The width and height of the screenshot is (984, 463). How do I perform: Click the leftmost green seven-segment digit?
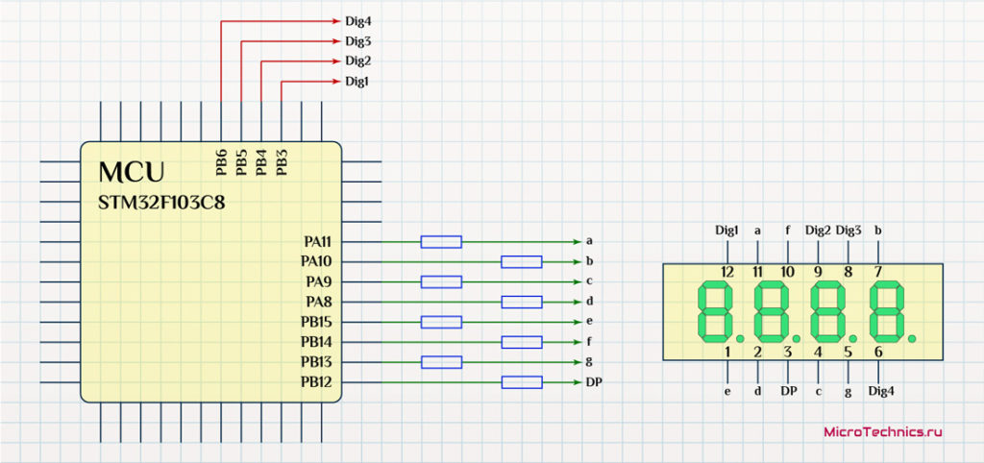pos(715,312)
